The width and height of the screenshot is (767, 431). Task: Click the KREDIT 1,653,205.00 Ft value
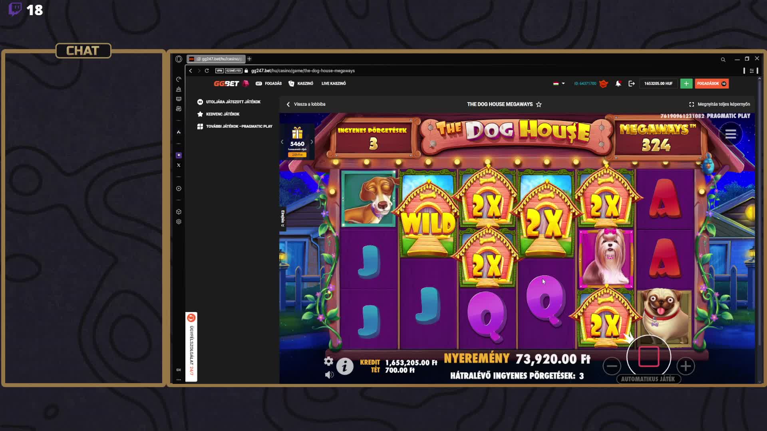(411, 363)
